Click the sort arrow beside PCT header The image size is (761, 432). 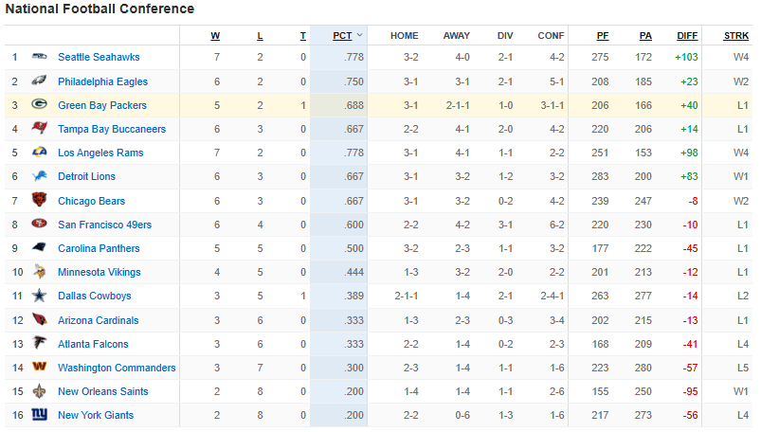359,36
